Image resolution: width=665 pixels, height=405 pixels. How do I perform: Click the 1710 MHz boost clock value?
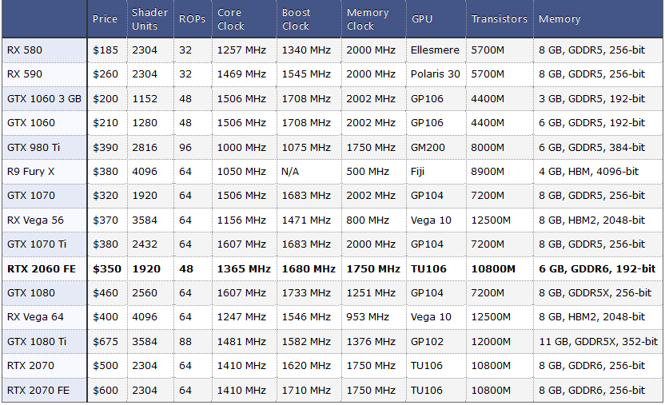[x=306, y=390]
